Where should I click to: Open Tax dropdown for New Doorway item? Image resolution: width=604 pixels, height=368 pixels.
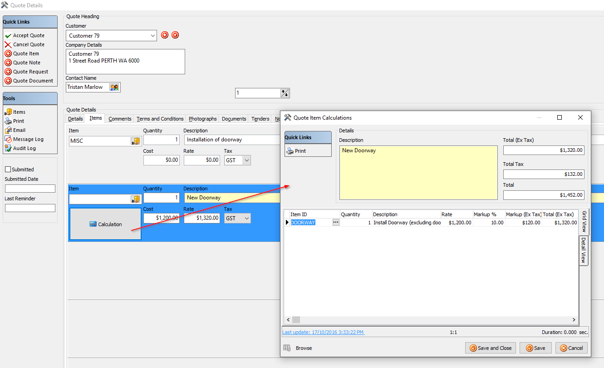click(x=246, y=218)
